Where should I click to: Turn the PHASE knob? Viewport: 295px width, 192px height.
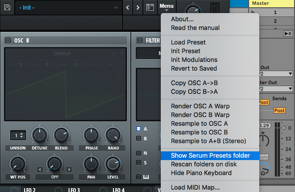pyautogui.click(x=91, y=135)
